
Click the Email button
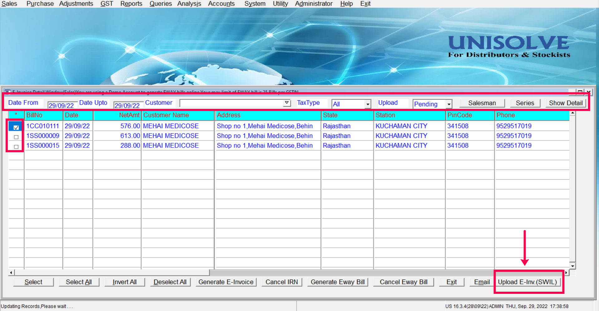tap(482, 282)
